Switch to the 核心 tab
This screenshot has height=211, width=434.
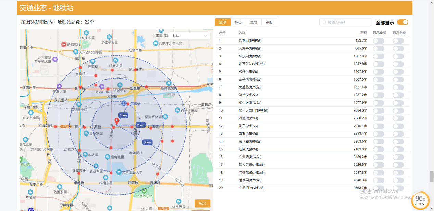tap(238, 22)
